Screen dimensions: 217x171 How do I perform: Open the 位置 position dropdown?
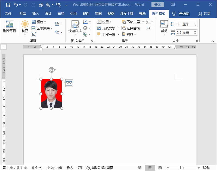(x=104, y=22)
